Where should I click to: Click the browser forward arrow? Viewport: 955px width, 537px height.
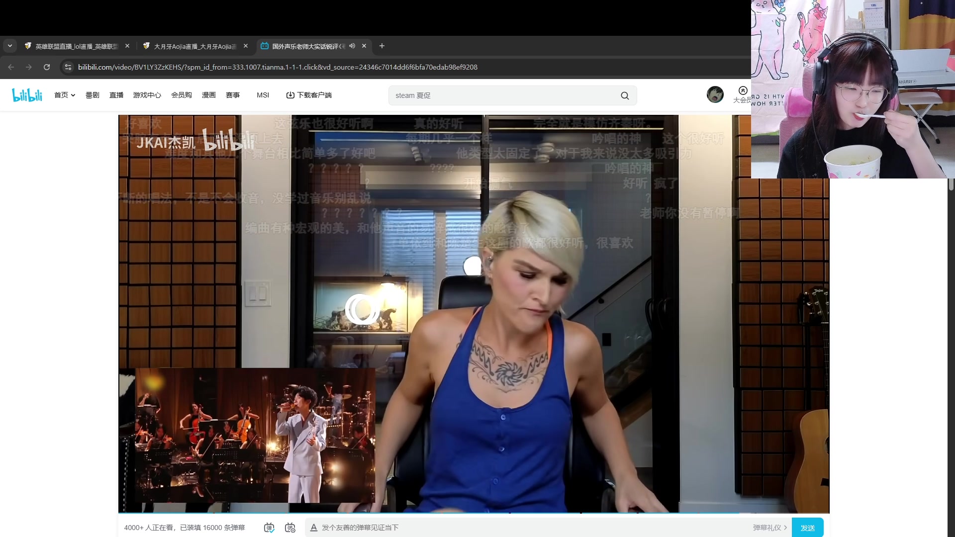[29, 67]
